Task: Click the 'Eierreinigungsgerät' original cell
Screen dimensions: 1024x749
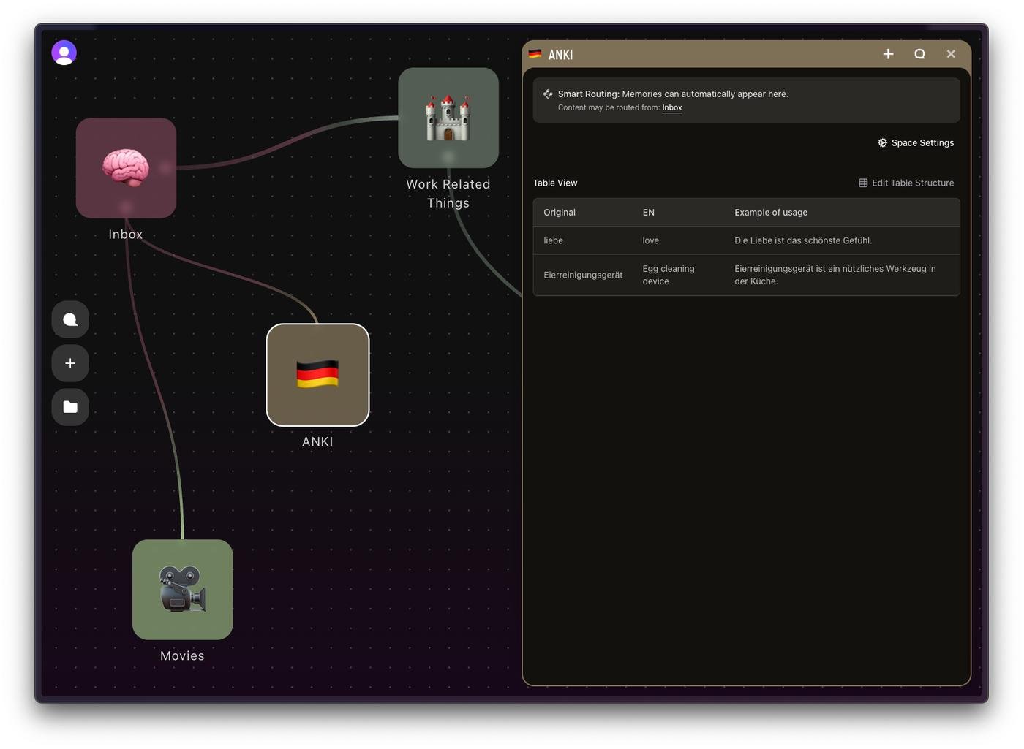Action: click(583, 275)
